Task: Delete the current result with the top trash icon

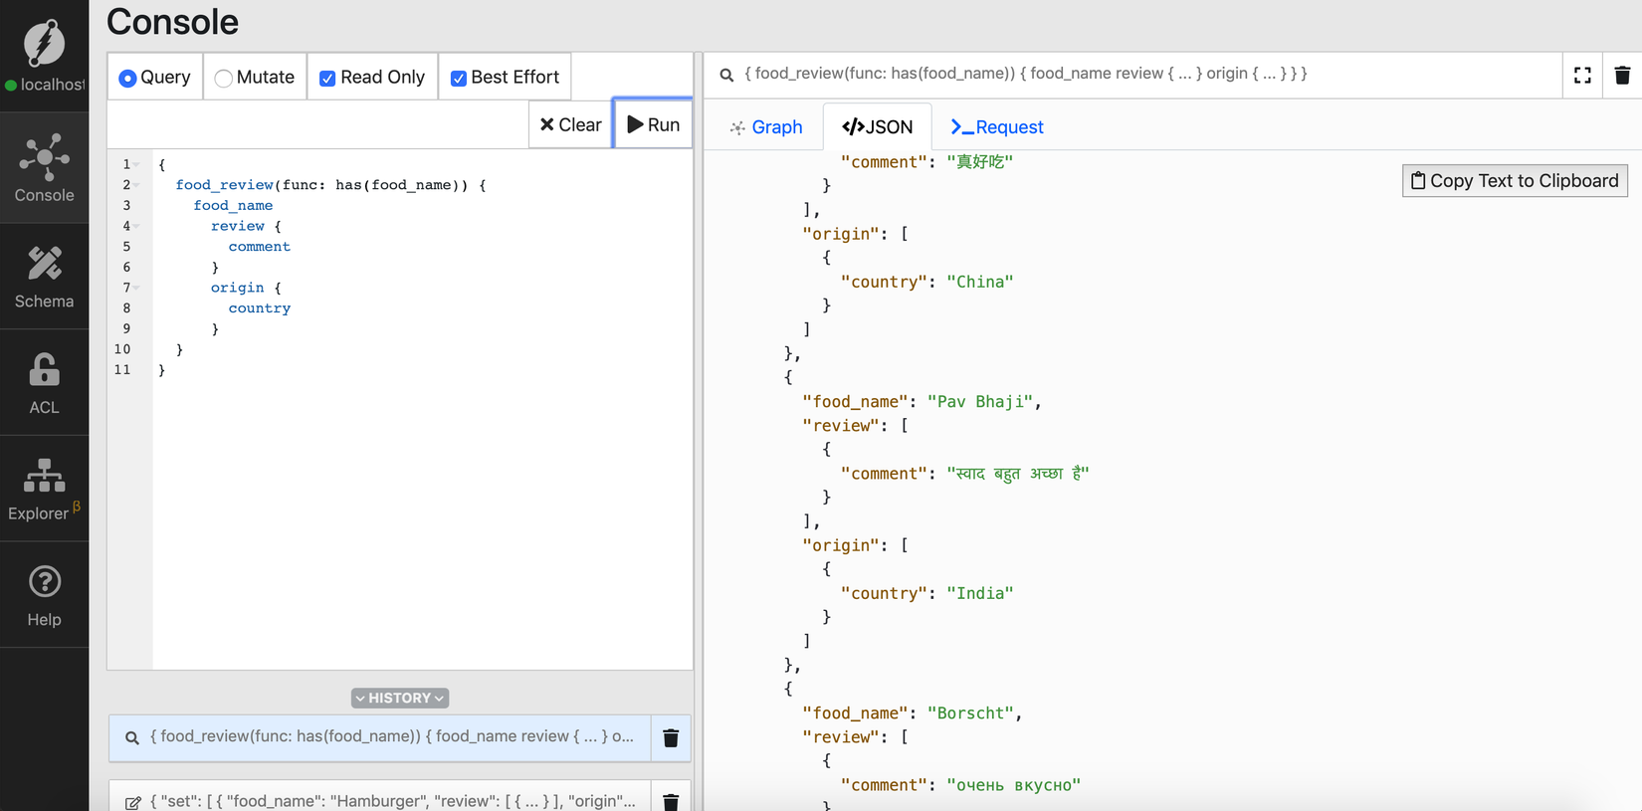Action: pos(1622,76)
